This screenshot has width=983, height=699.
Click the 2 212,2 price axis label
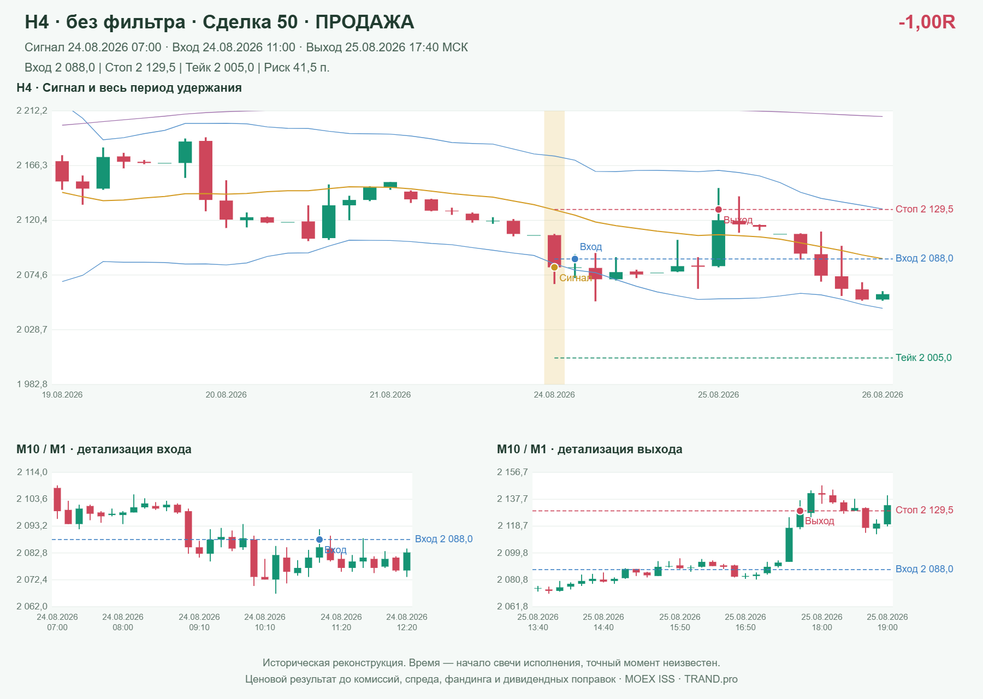32,111
